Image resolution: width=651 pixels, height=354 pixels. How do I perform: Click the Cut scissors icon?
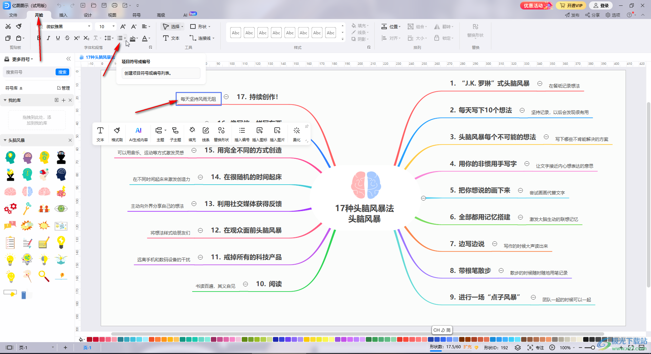click(x=8, y=26)
